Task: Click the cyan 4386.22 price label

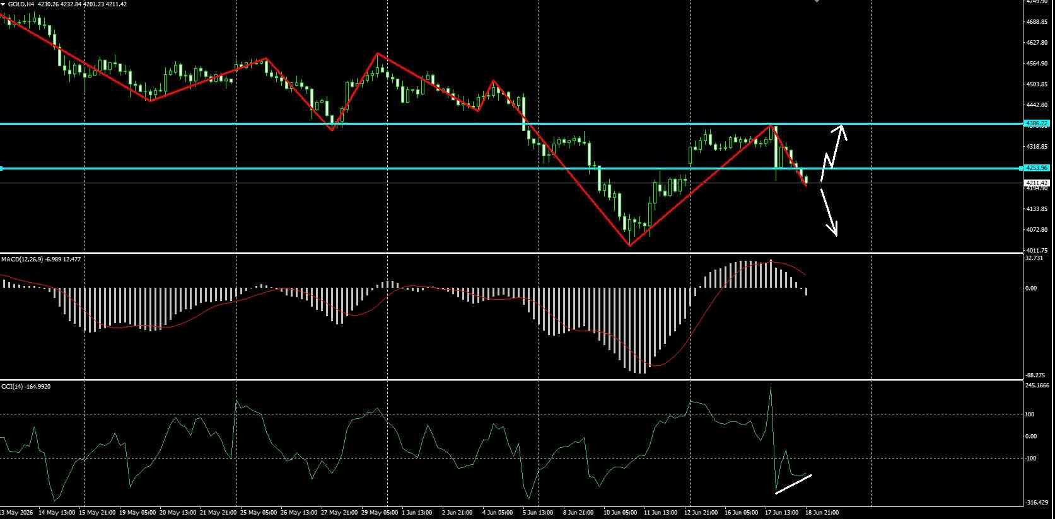Action: [x=1037, y=123]
